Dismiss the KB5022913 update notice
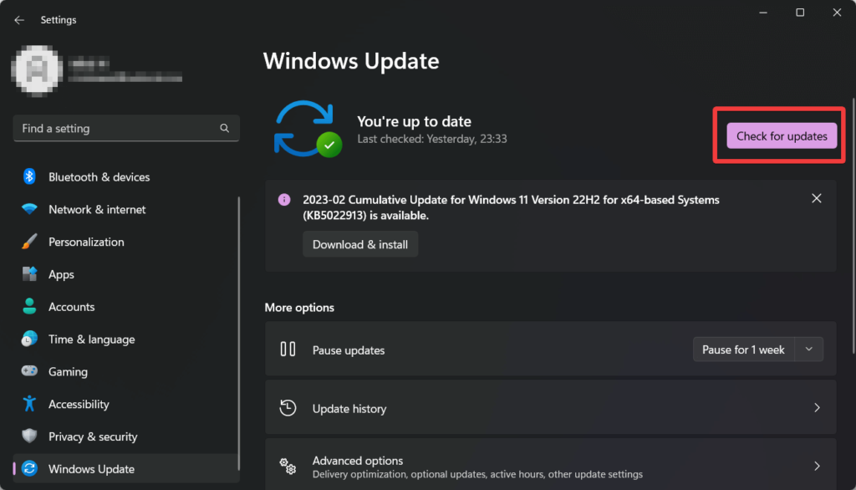Image resolution: width=856 pixels, height=490 pixels. click(x=816, y=198)
